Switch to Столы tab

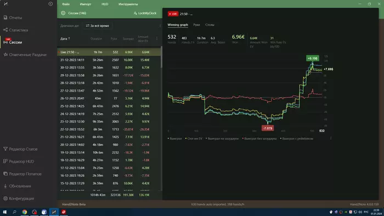pyautogui.click(x=210, y=25)
